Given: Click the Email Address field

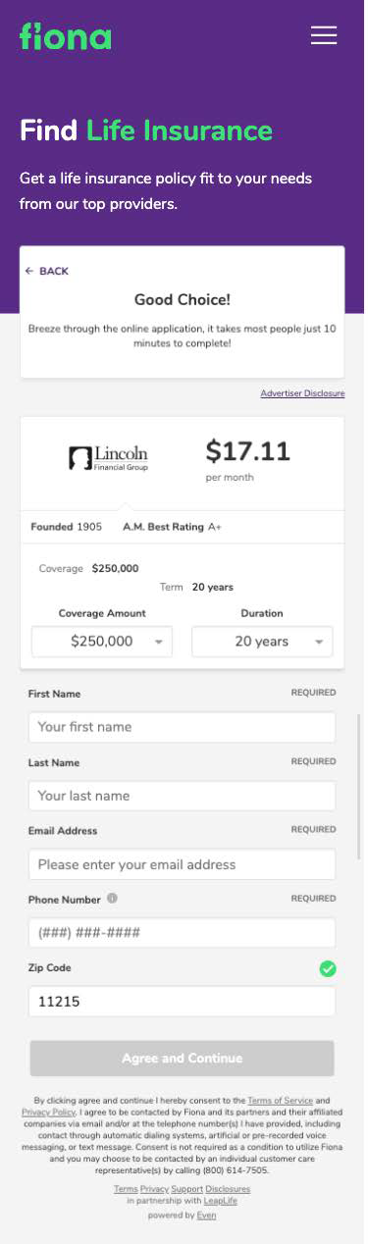Looking at the screenshot, I should click(x=183, y=864).
